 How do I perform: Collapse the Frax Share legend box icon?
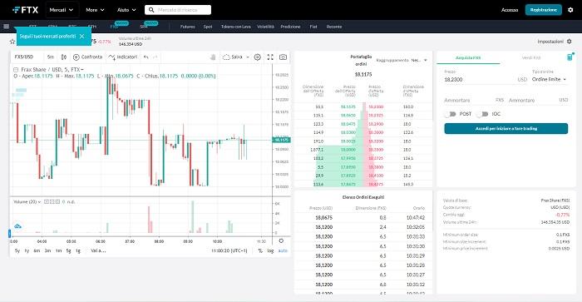tap(16, 69)
